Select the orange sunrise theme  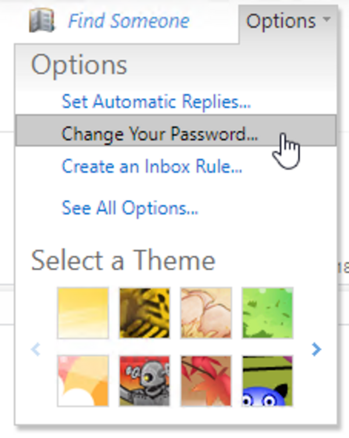(83, 381)
